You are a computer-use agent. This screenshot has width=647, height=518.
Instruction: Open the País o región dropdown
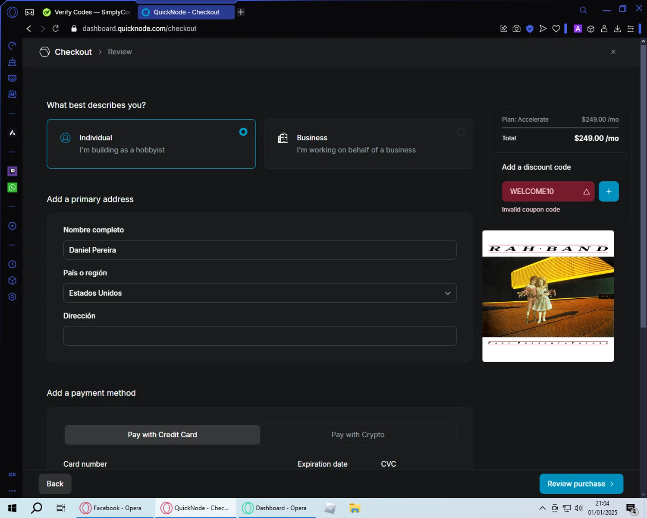click(260, 293)
